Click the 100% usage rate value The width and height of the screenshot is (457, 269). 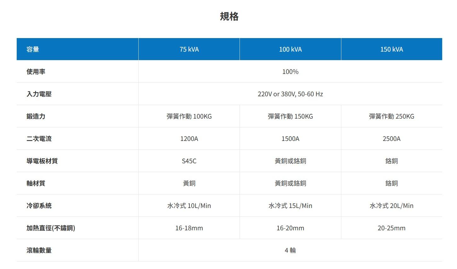pos(290,72)
